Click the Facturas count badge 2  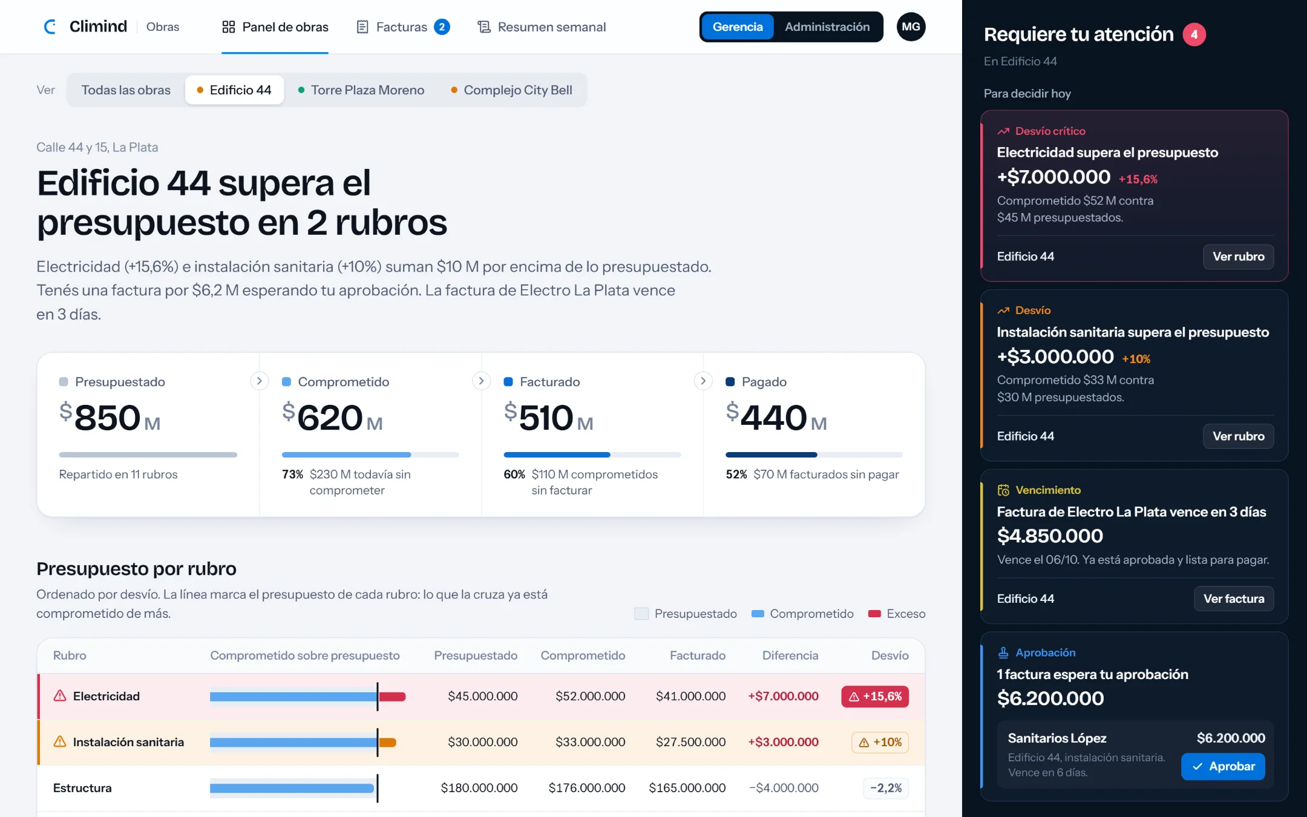pyautogui.click(x=442, y=27)
